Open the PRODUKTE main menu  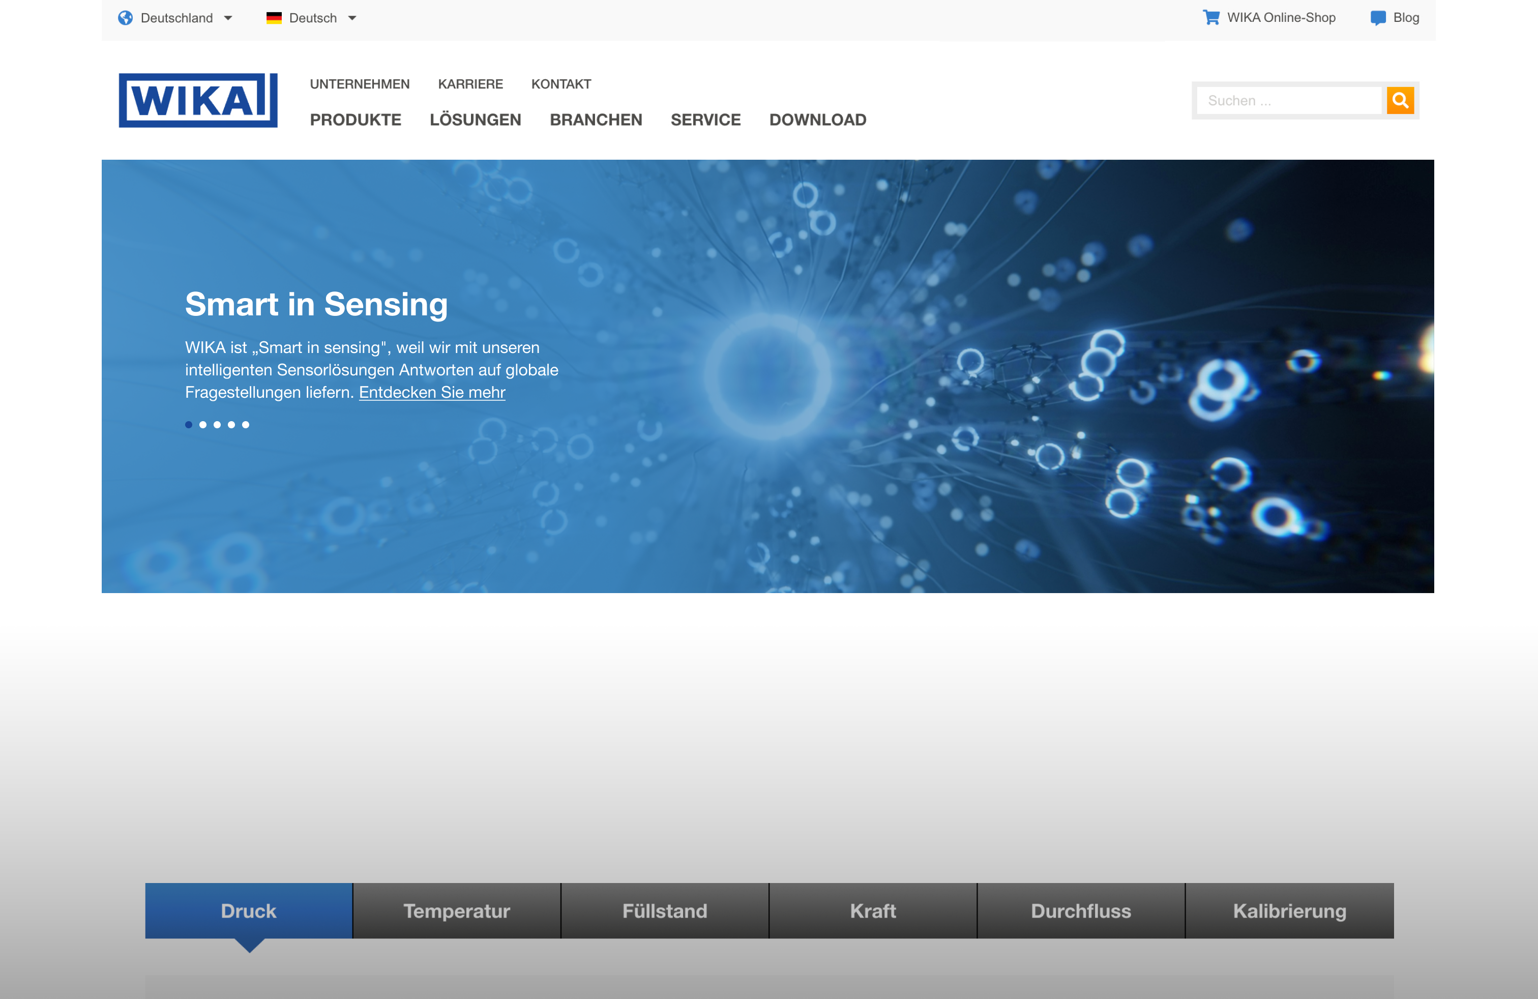click(356, 120)
